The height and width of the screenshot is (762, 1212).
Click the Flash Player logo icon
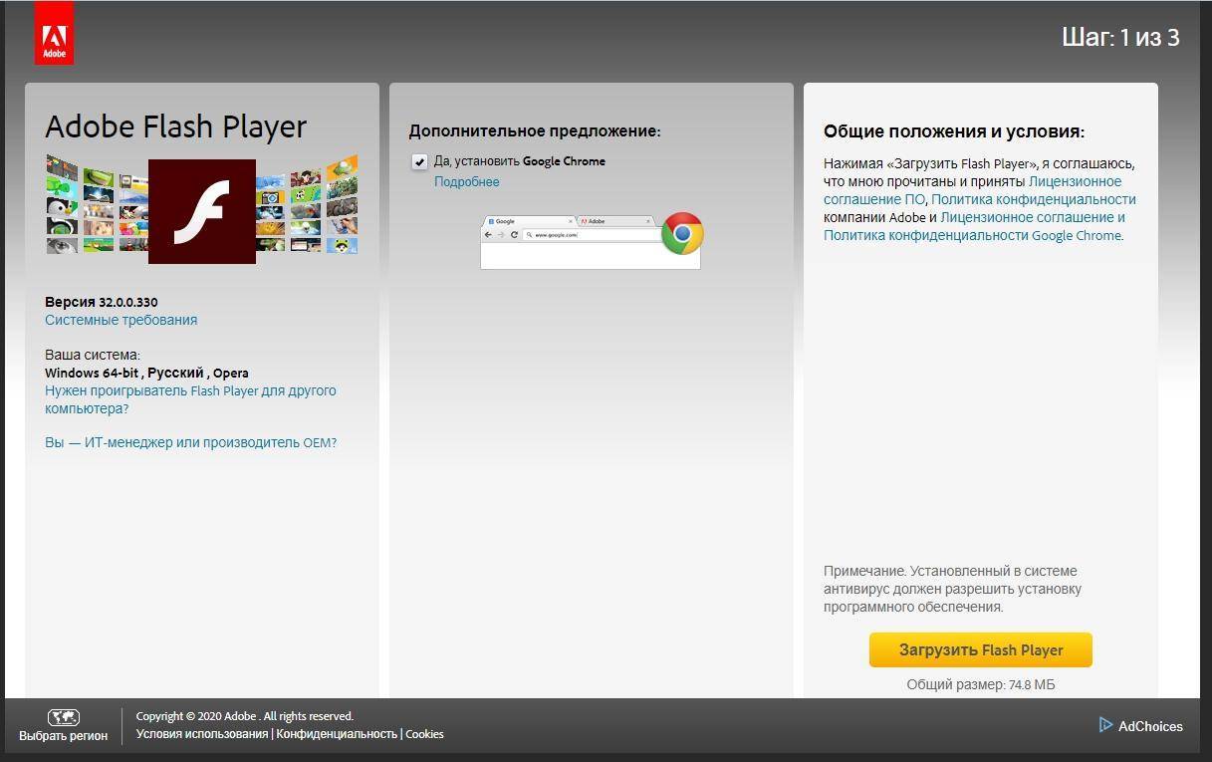click(201, 211)
